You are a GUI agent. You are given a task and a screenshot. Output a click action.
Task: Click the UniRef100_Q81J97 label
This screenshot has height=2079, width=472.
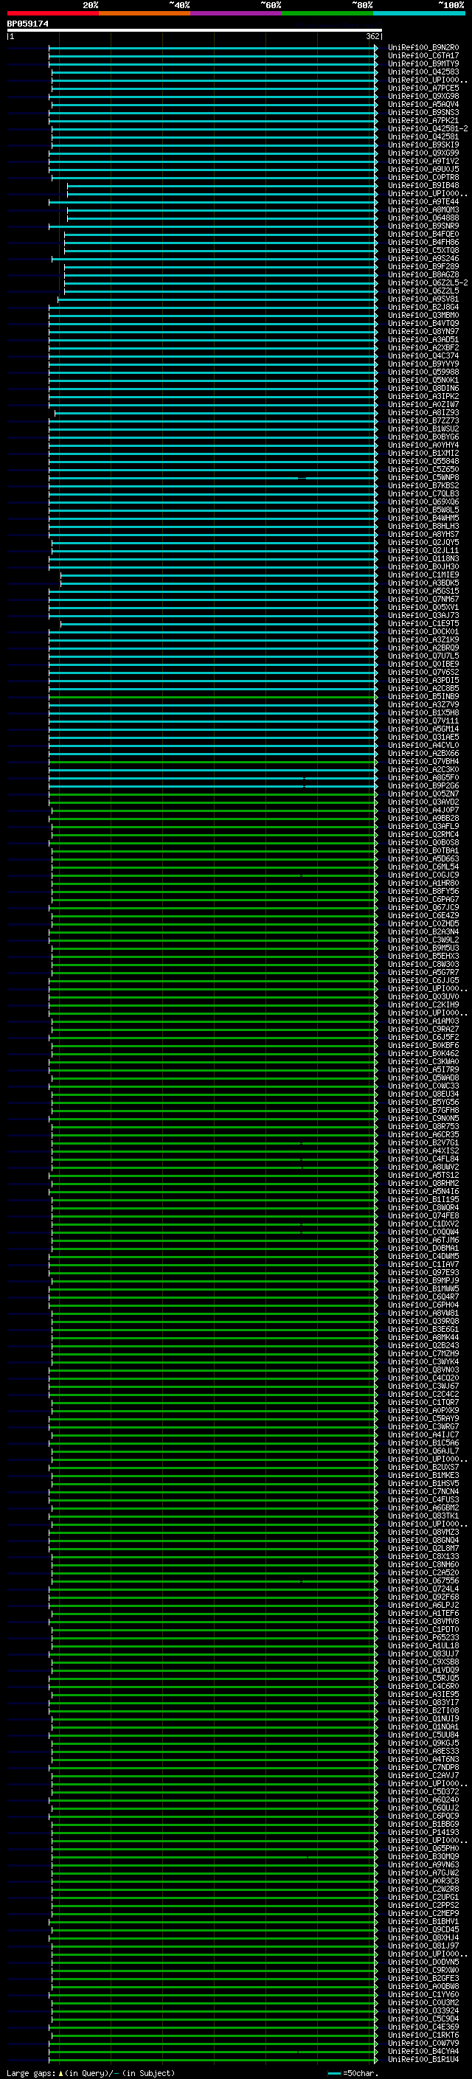click(423, 1946)
